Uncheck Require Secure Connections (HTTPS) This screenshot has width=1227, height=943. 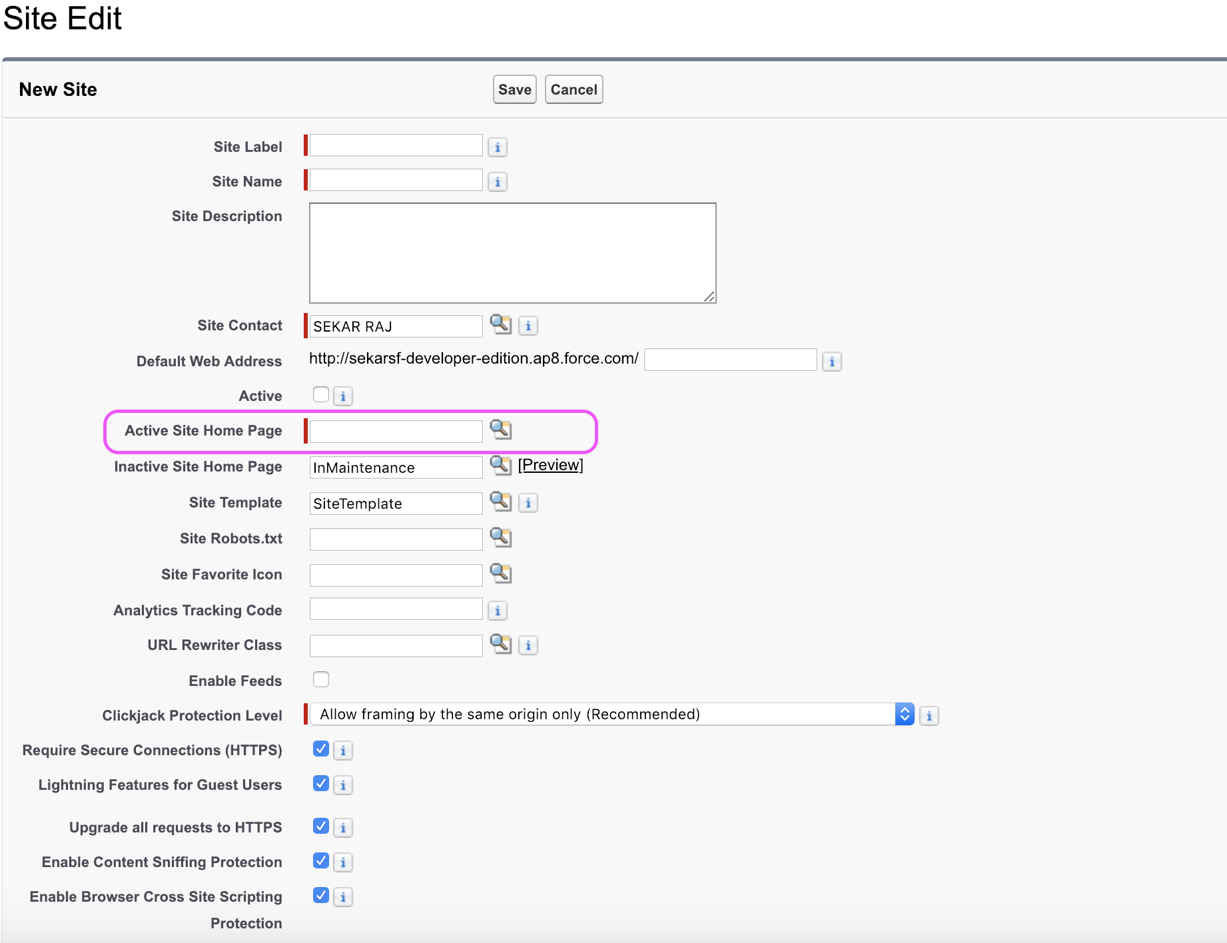(x=321, y=749)
